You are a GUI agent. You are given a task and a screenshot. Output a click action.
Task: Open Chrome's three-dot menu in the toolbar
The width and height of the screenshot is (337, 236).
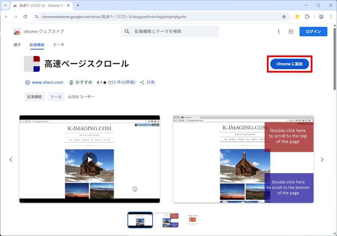(331, 17)
